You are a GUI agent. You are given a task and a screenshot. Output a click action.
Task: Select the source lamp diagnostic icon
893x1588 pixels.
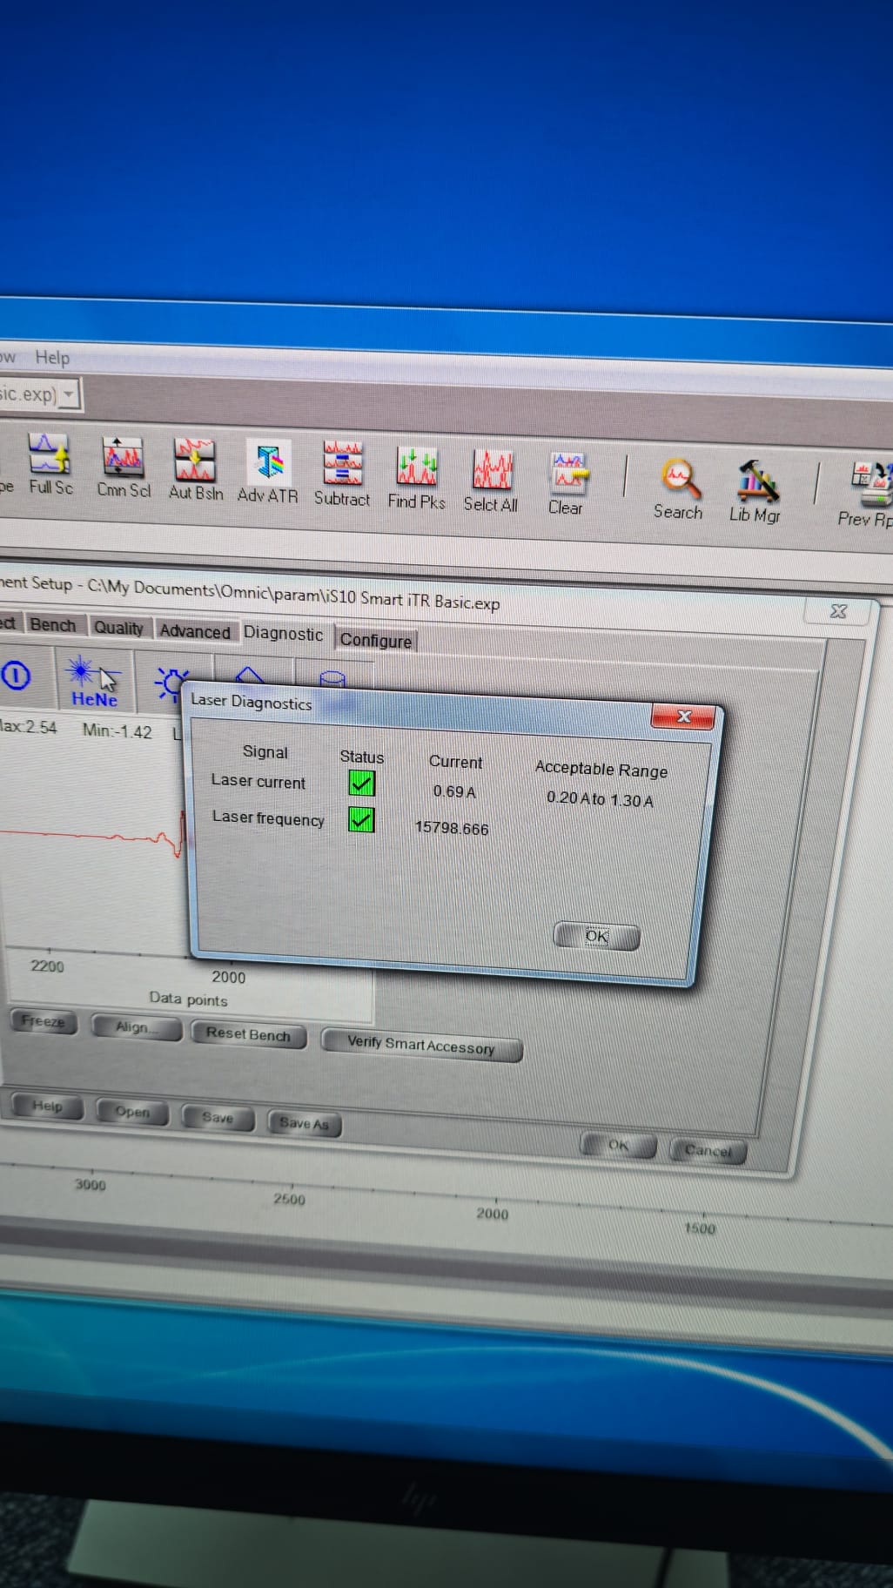point(171,683)
